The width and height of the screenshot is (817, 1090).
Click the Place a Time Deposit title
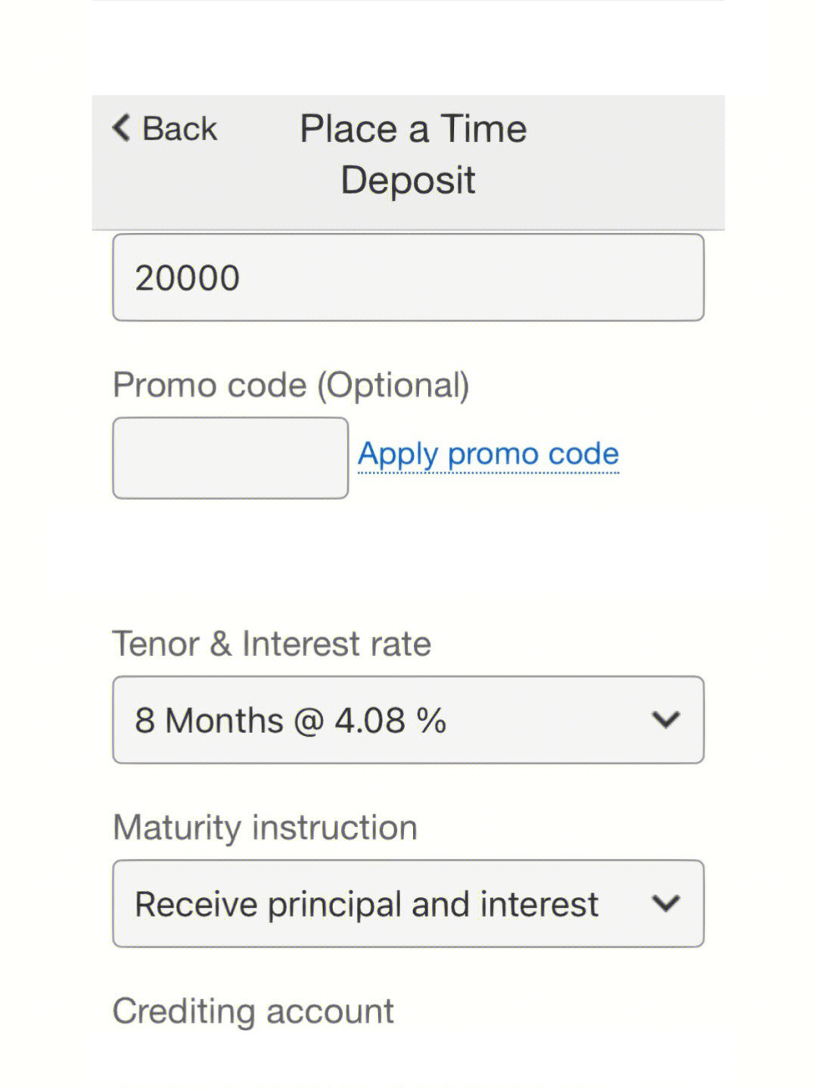[x=412, y=154]
